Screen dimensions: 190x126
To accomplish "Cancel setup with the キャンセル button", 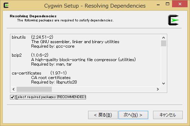I will [168, 115].
